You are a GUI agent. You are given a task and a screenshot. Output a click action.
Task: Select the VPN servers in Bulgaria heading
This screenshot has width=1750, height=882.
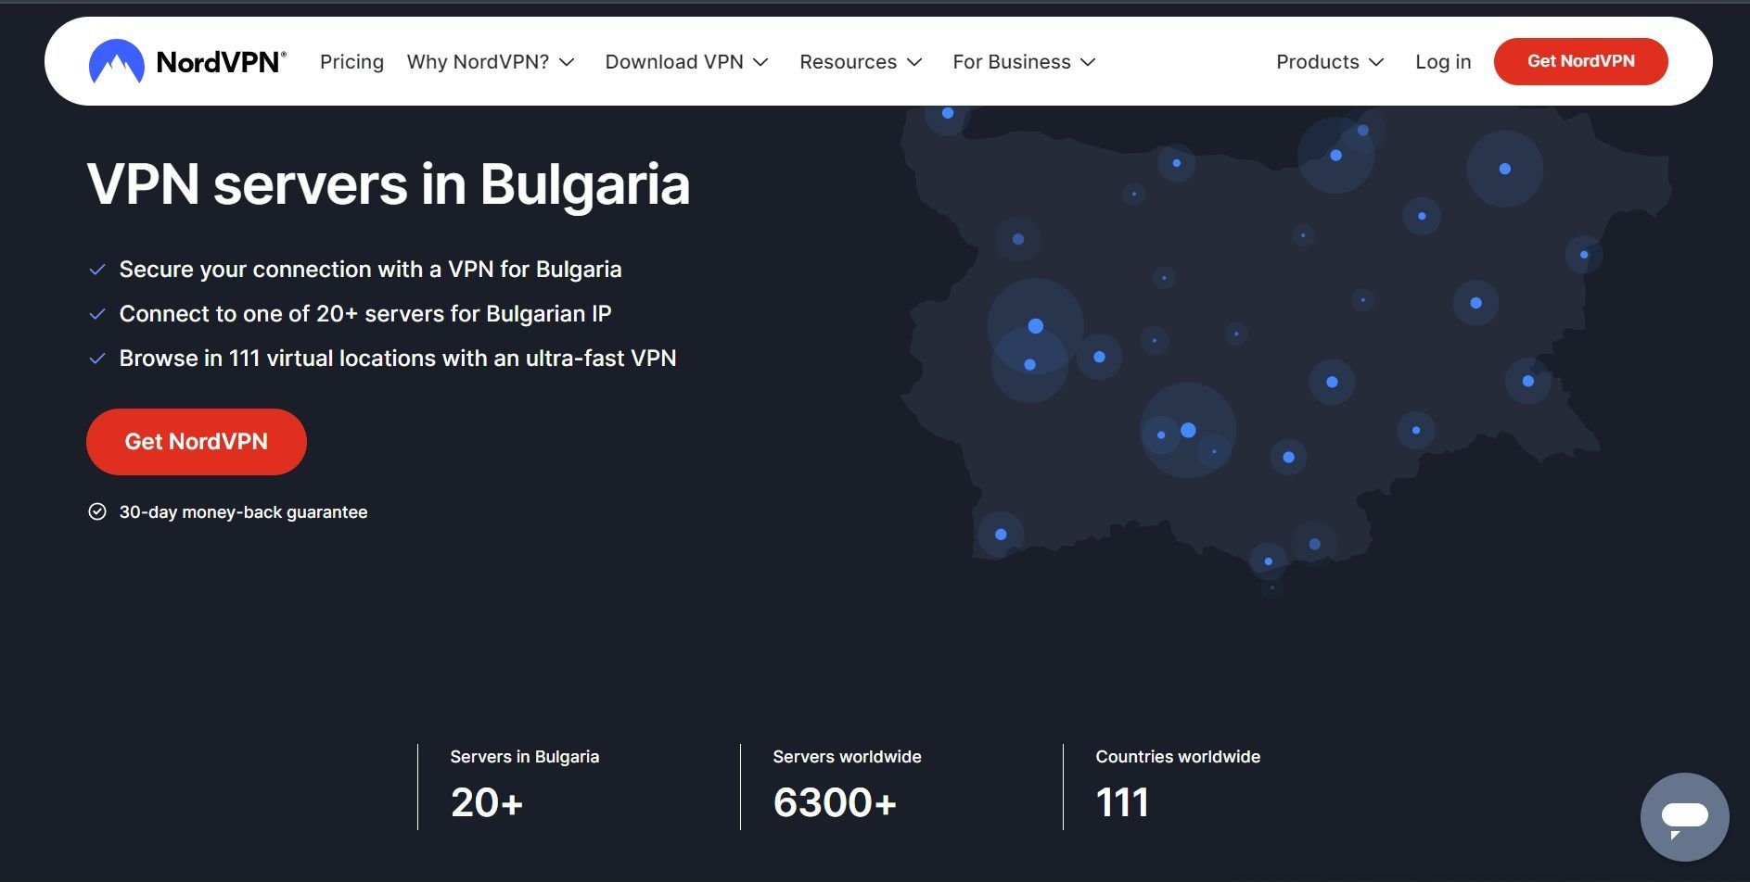tap(389, 184)
